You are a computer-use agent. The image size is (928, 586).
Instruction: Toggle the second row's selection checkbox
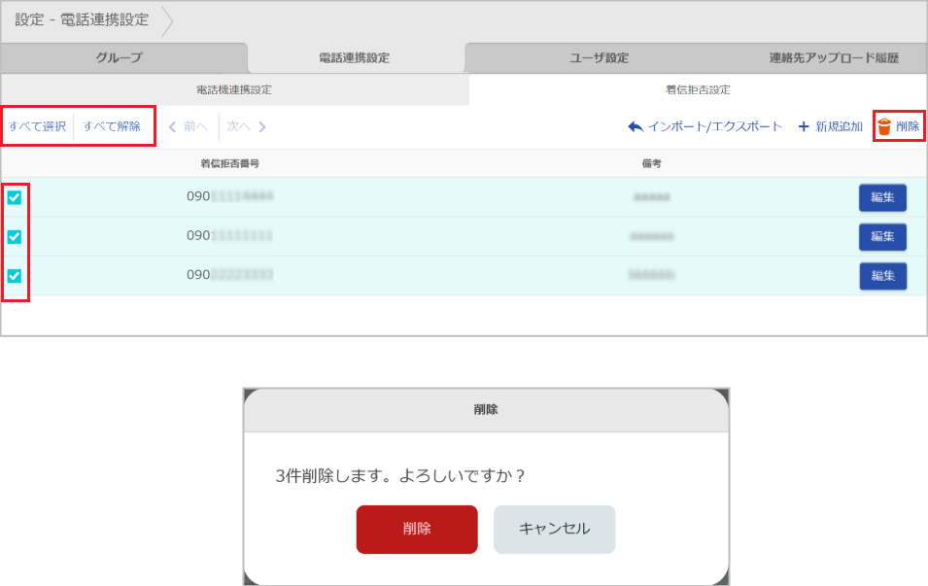click(x=15, y=236)
